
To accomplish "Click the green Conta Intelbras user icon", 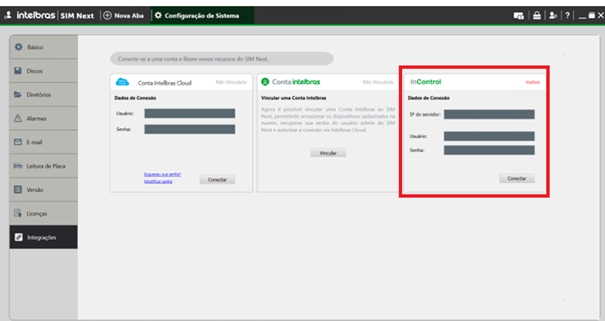I will pyautogui.click(x=265, y=82).
